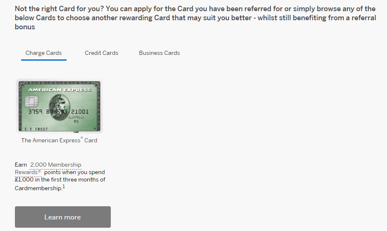The image size is (387, 231).
Task: Open the Credit Cards tab
Action: (x=101, y=53)
